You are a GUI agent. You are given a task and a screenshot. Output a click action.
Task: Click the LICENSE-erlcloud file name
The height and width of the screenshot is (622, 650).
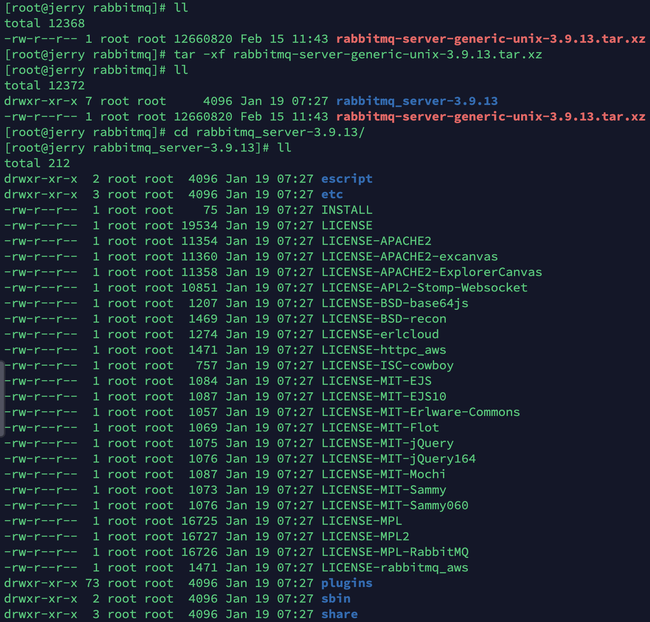tap(380, 334)
